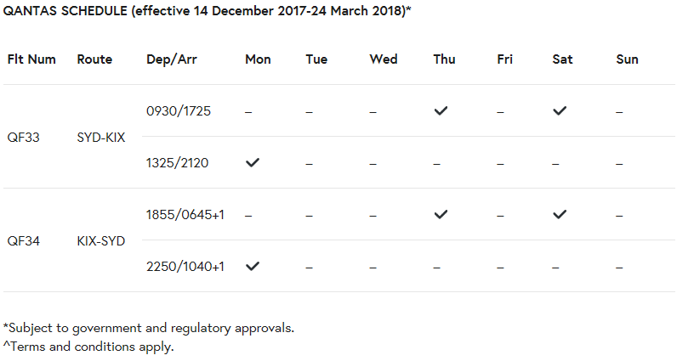
Task: Click the 1325/2120 departure time
Action: point(177,163)
